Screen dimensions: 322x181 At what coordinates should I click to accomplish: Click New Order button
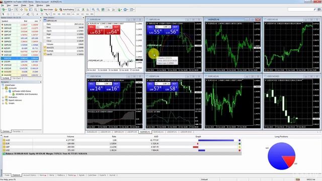click(46, 10)
